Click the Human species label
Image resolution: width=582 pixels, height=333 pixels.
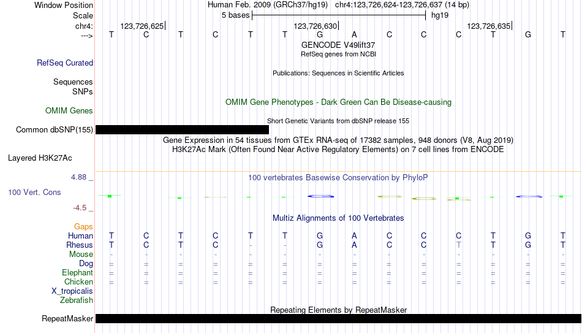[x=80, y=236]
